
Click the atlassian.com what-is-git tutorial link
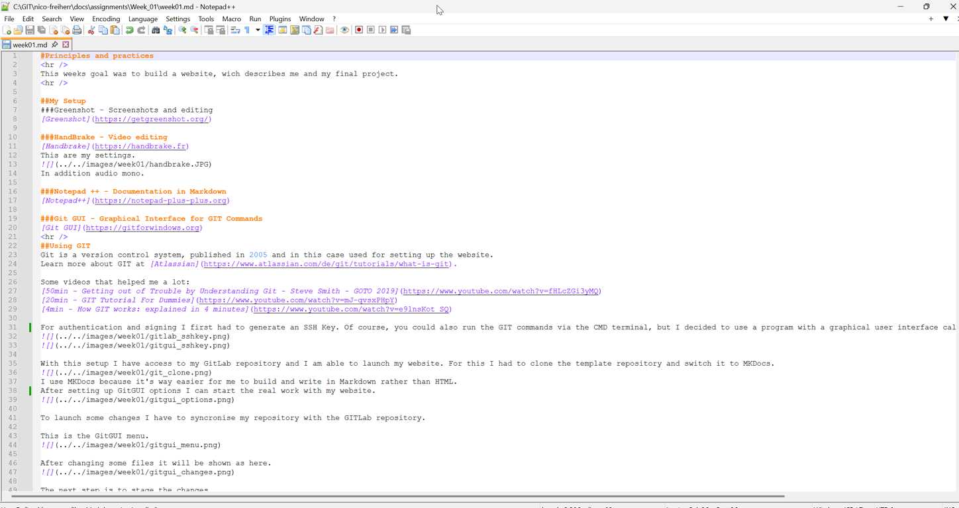(327, 265)
